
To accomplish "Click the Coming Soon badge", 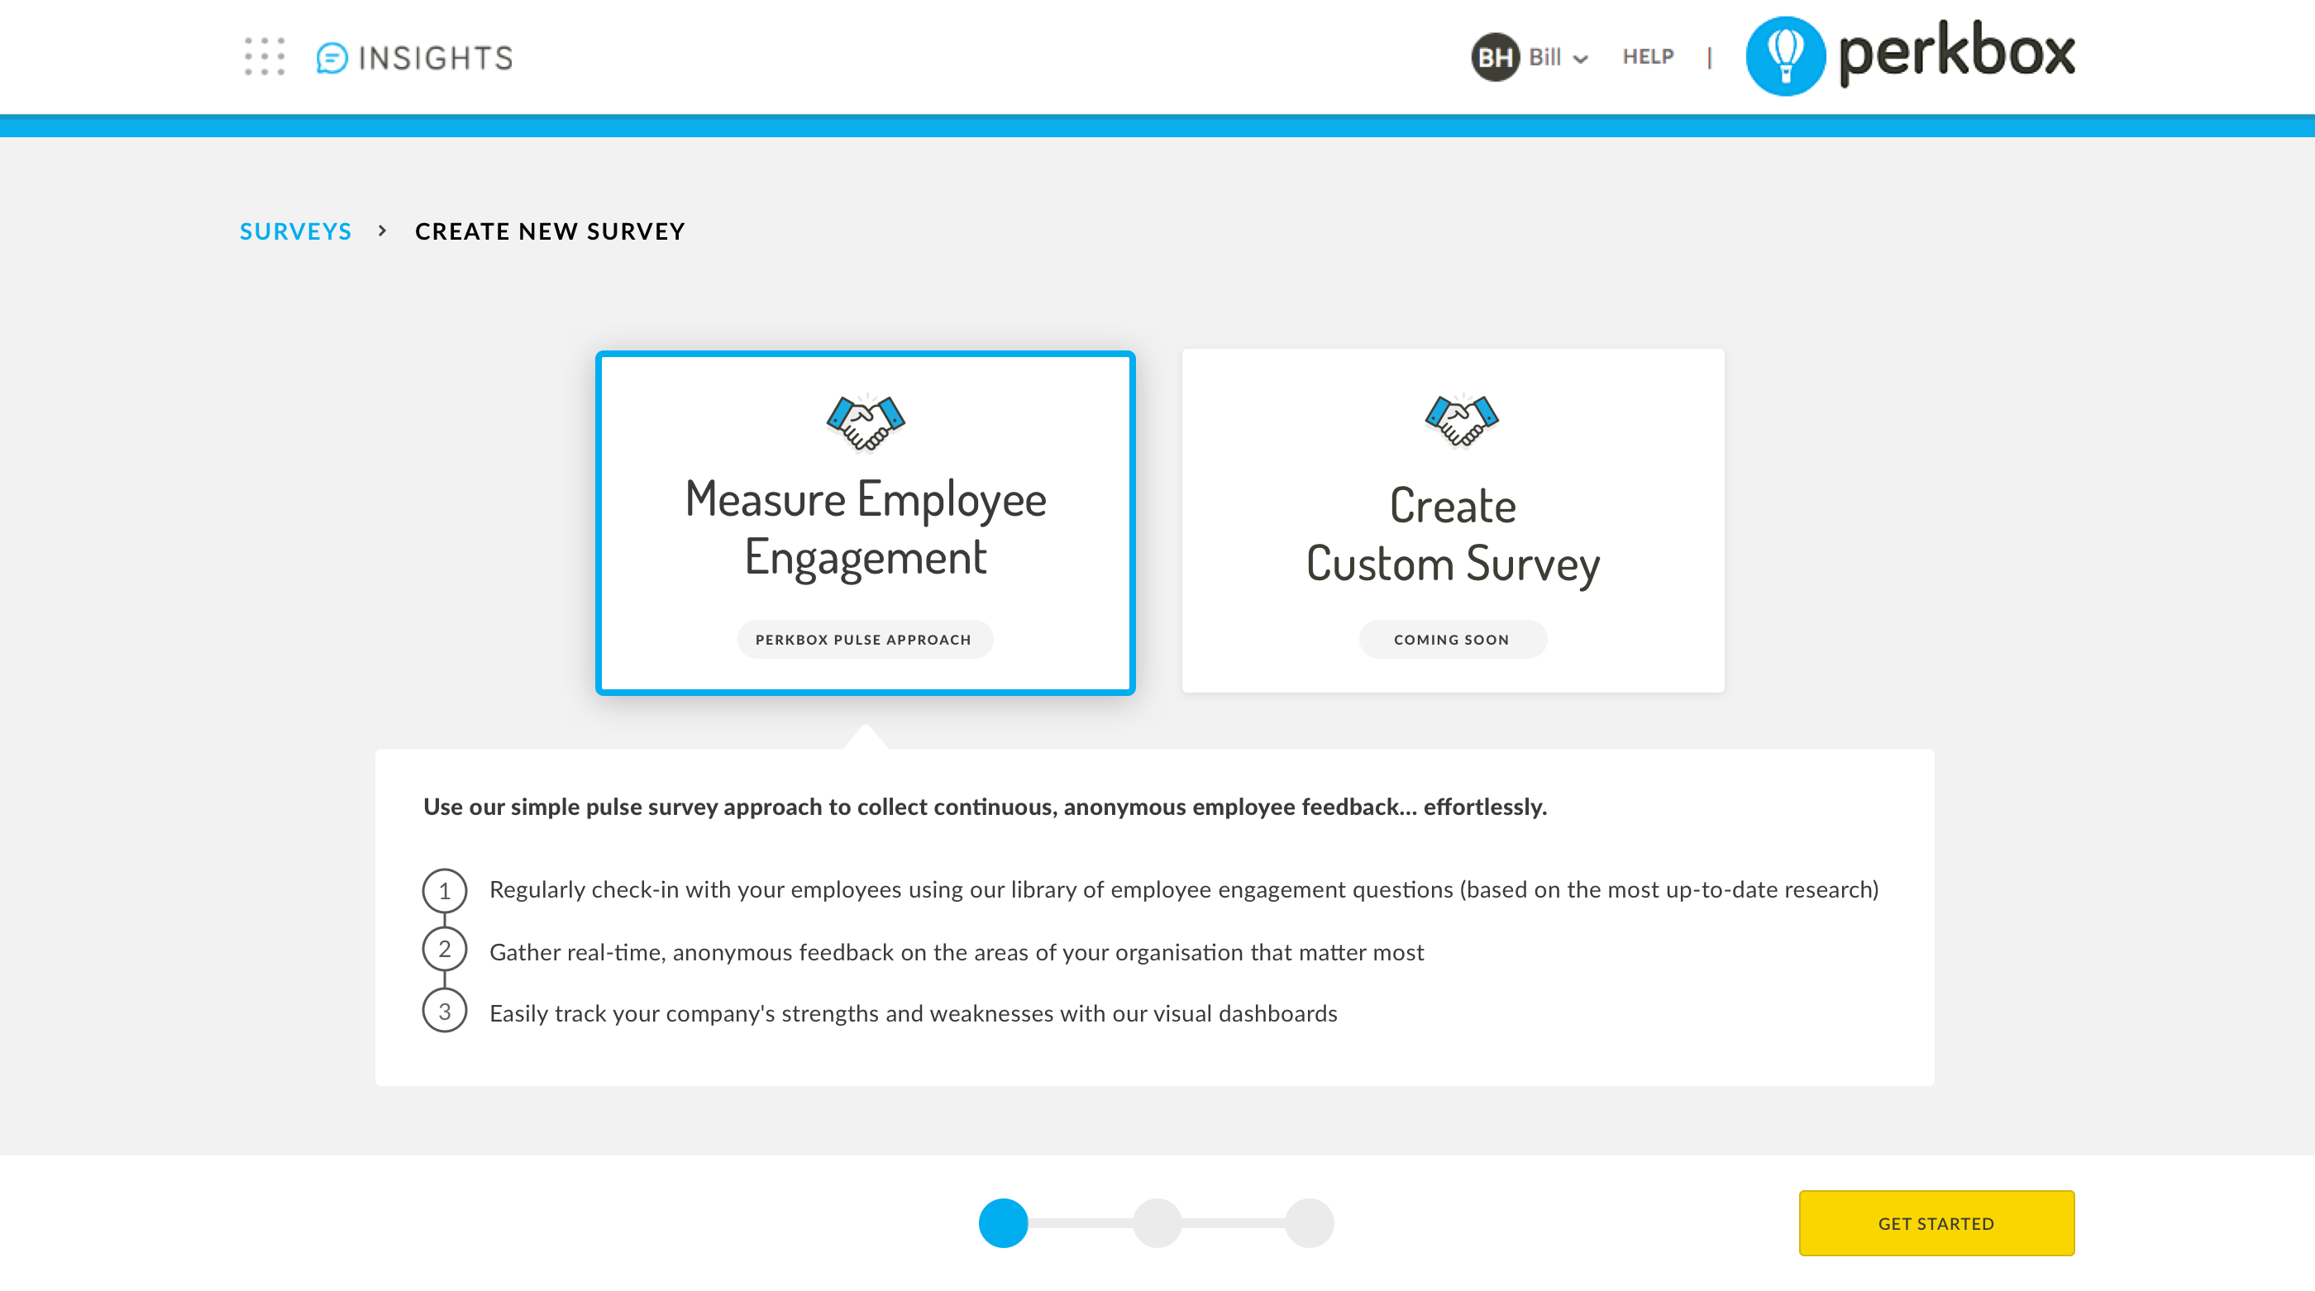I will tap(1451, 640).
